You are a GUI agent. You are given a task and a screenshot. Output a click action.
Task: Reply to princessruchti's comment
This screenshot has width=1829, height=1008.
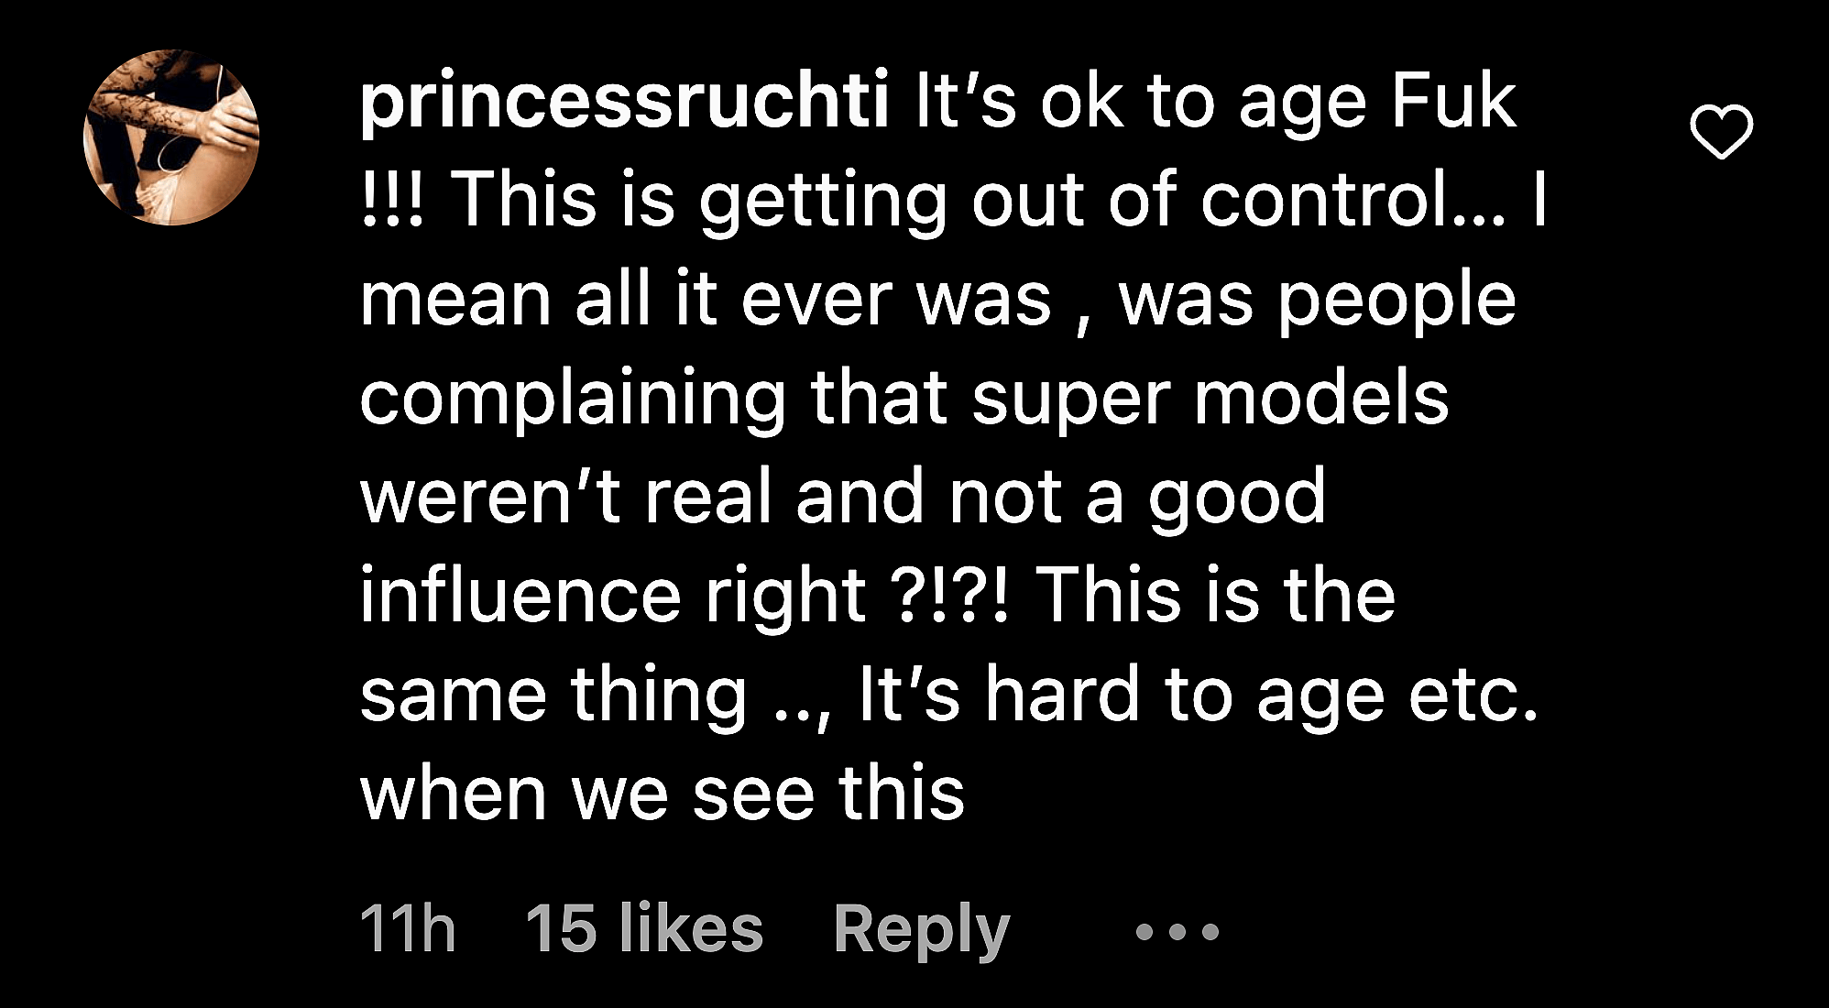(x=921, y=929)
